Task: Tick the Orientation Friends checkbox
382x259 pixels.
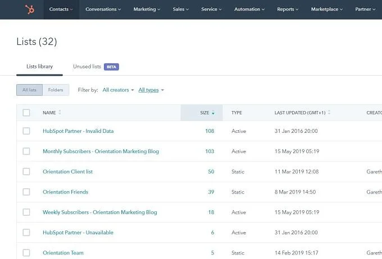Action: (x=26, y=192)
